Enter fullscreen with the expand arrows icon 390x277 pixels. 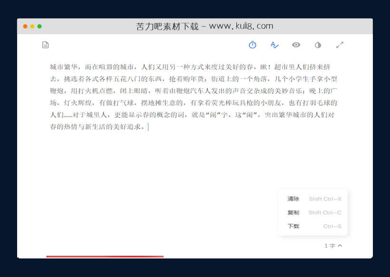click(340, 44)
